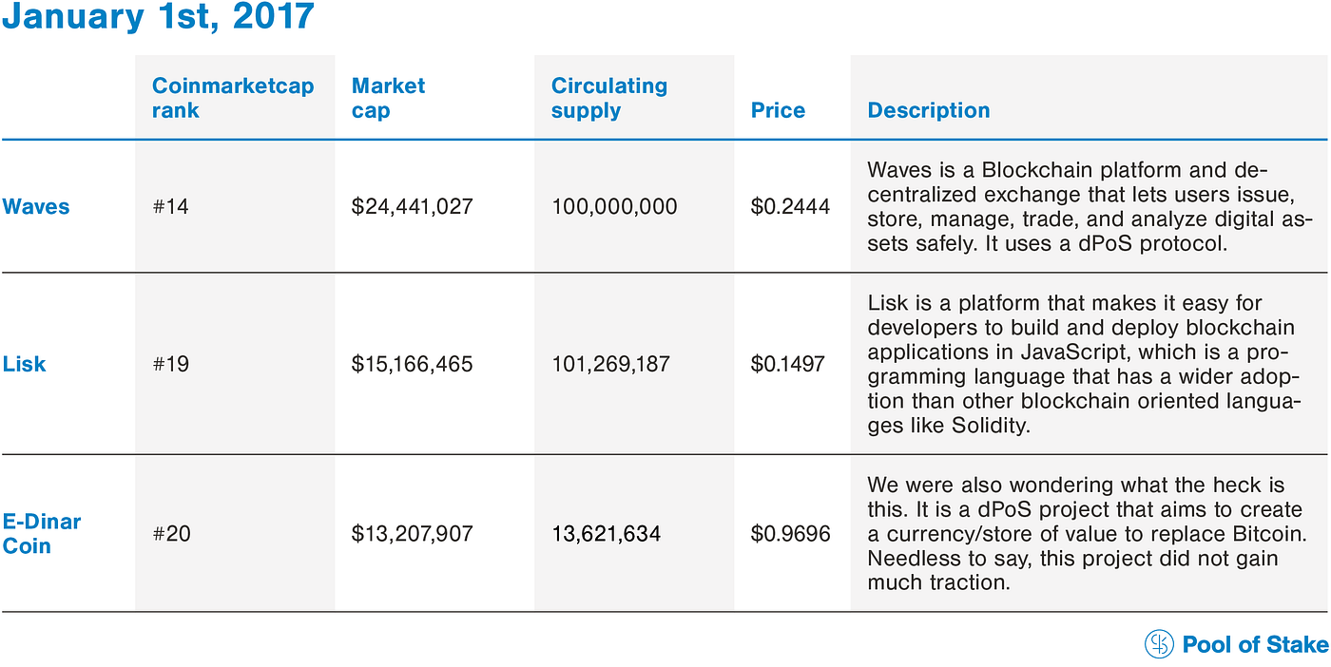Click E-Dinar Coin circulating supply 13,621,634
This screenshot has height=667, width=1331.
click(x=606, y=534)
